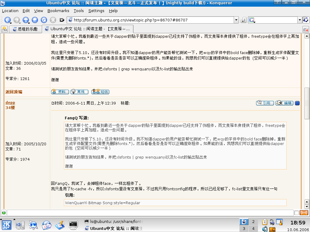Viewport: 310px width, 232px height.
Task: Click the KOrganizer calendar tray icon
Action: [279, 222]
